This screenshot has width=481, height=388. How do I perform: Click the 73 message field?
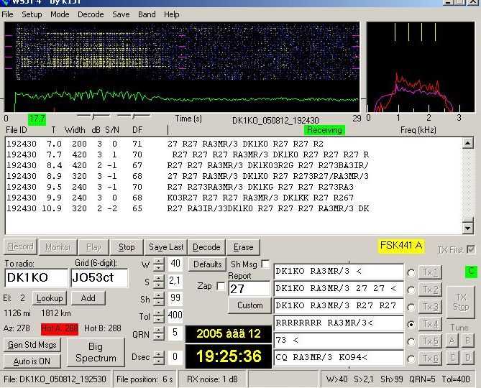tap(339, 340)
